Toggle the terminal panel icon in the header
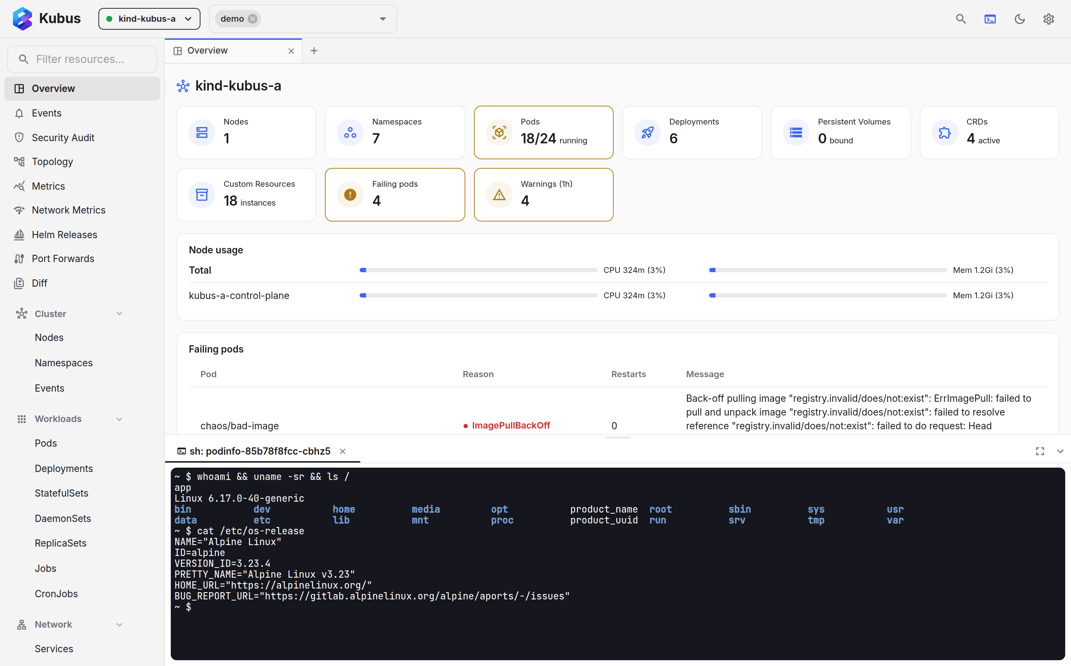 [x=990, y=19]
